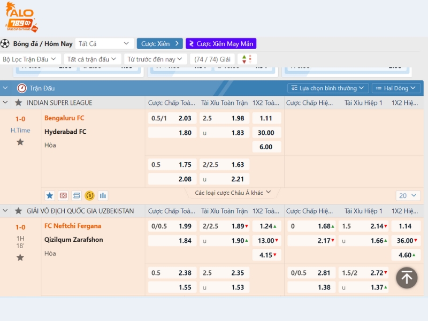Screen dimensions: 428x321
Task: Select Bengaluru handicap 0.5/1 odds 2.03
Action: coord(172,118)
